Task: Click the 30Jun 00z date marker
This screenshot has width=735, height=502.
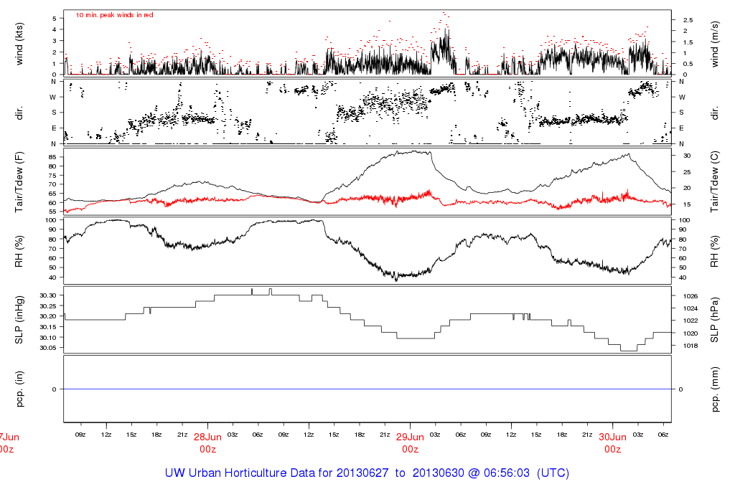Action: tap(612, 442)
